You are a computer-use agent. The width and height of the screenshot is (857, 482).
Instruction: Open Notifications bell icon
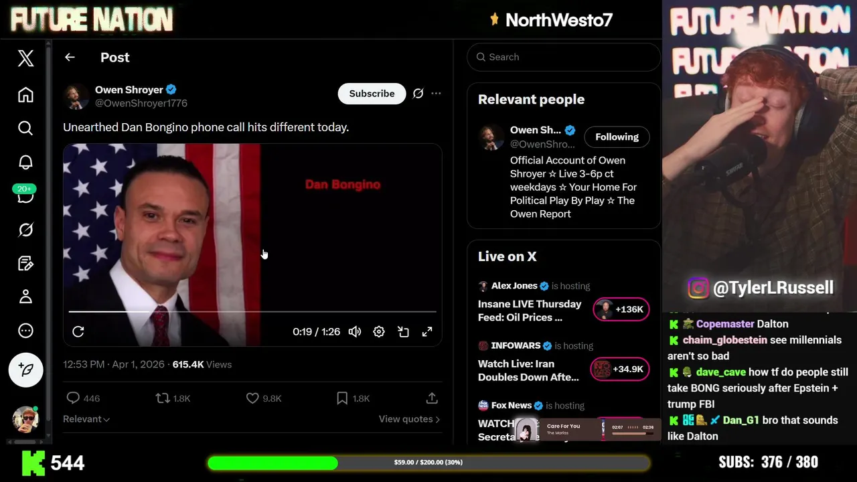[x=25, y=162]
